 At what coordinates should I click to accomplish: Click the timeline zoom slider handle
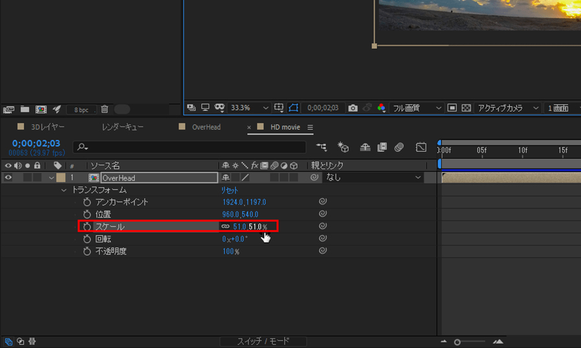457,342
